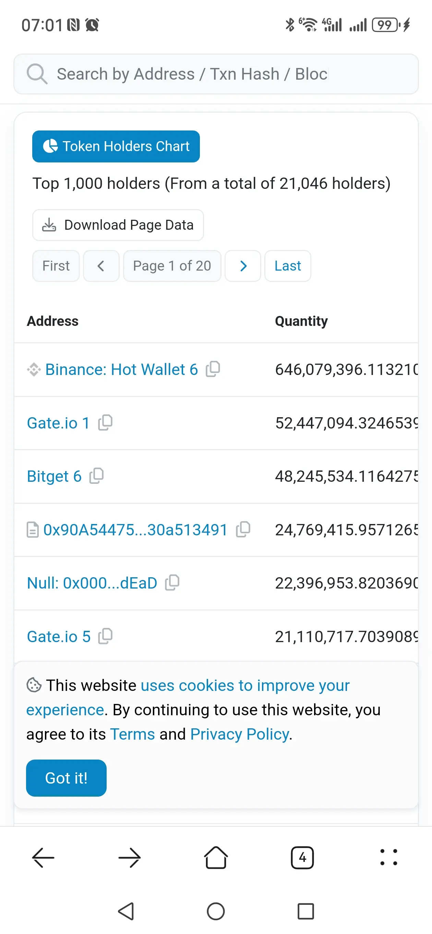432x934 pixels.
Task: Select the Quantity column header
Action: click(301, 321)
